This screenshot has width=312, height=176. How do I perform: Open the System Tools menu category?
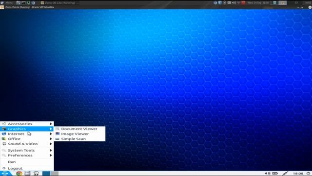(27, 150)
